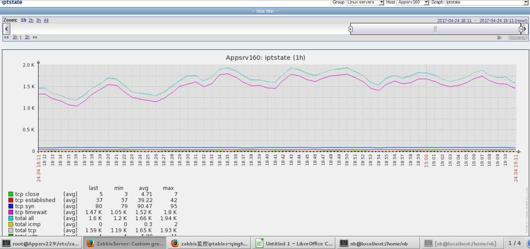The image size is (530, 249).
Task: Set zoom to All
Action: 46,20
